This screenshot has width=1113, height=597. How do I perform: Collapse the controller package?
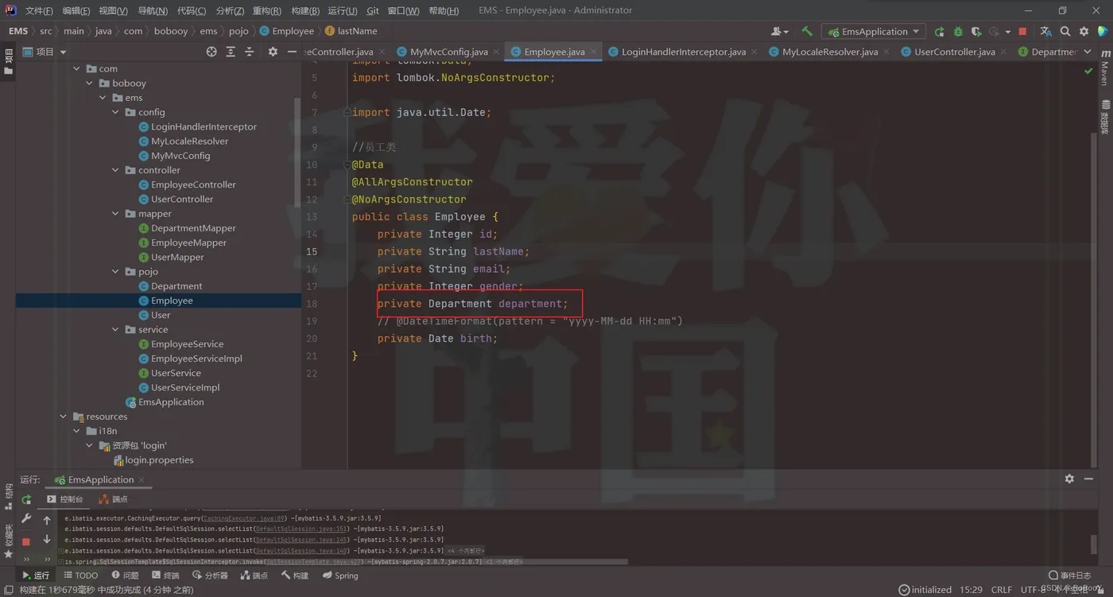116,170
